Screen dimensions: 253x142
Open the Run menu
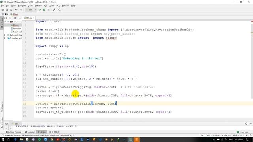[46, 6]
